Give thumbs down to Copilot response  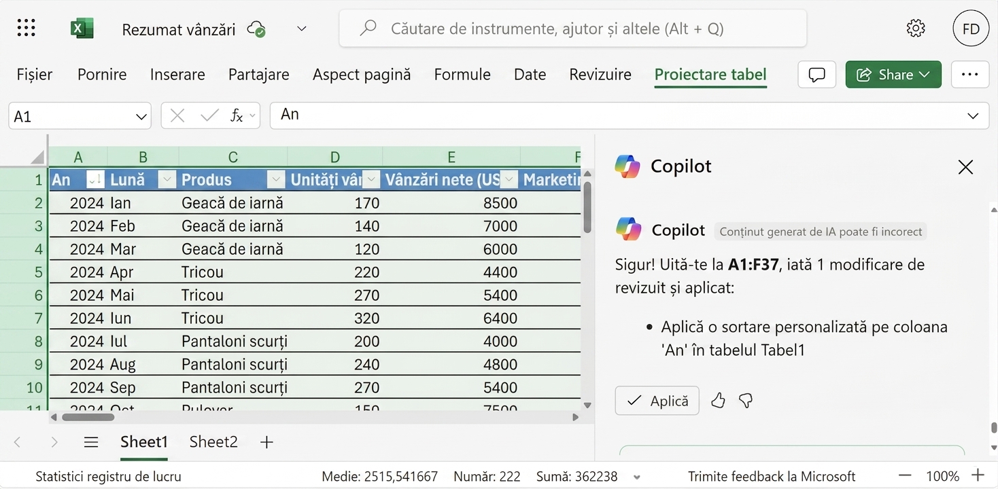pyautogui.click(x=746, y=401)
